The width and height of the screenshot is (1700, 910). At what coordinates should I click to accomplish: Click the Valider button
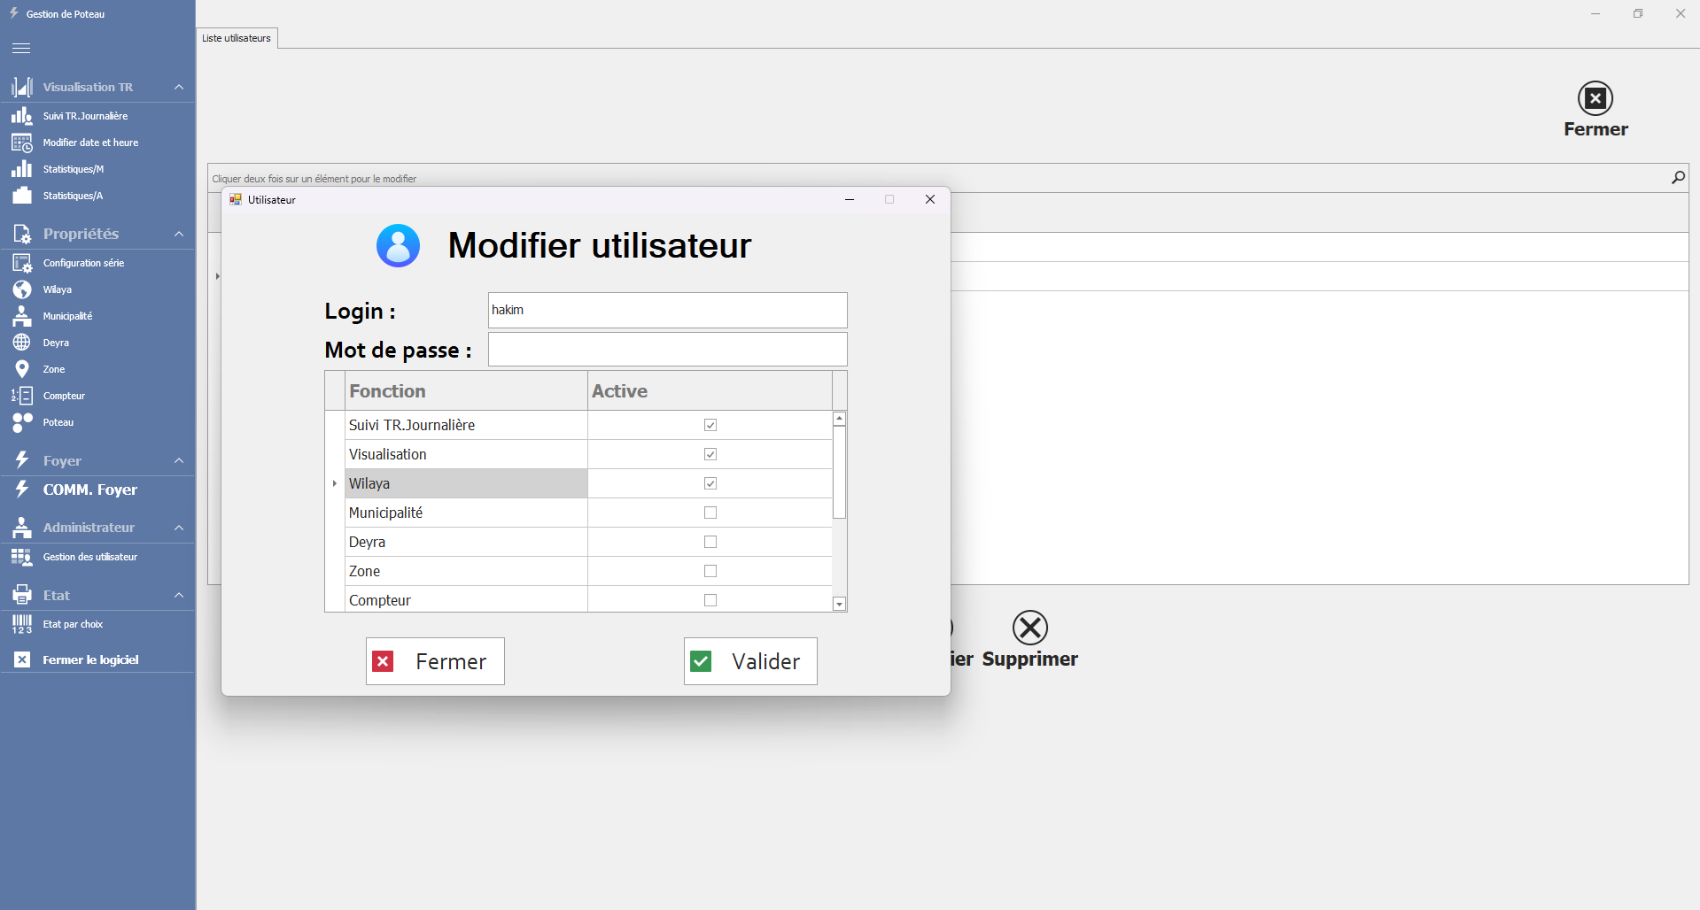749,661
